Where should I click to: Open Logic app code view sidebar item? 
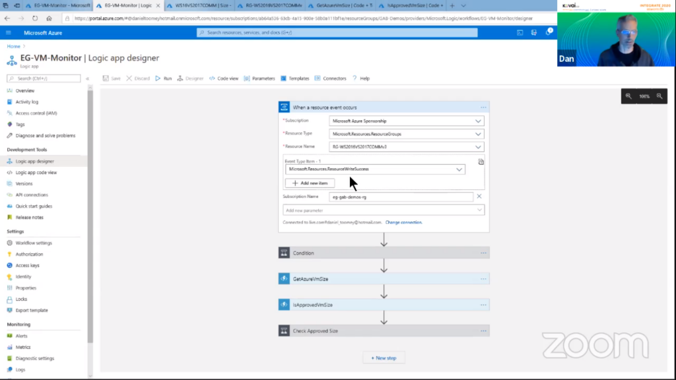tap(36, 172)
